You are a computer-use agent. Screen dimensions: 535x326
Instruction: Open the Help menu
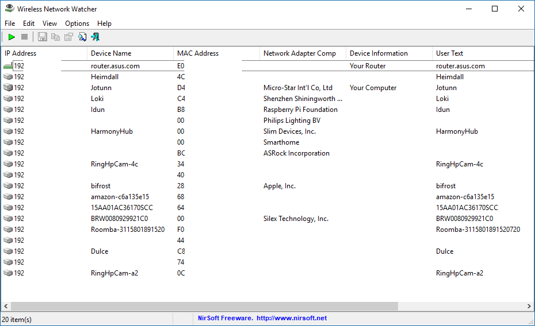pyautogui.click(x=104, y=24)
